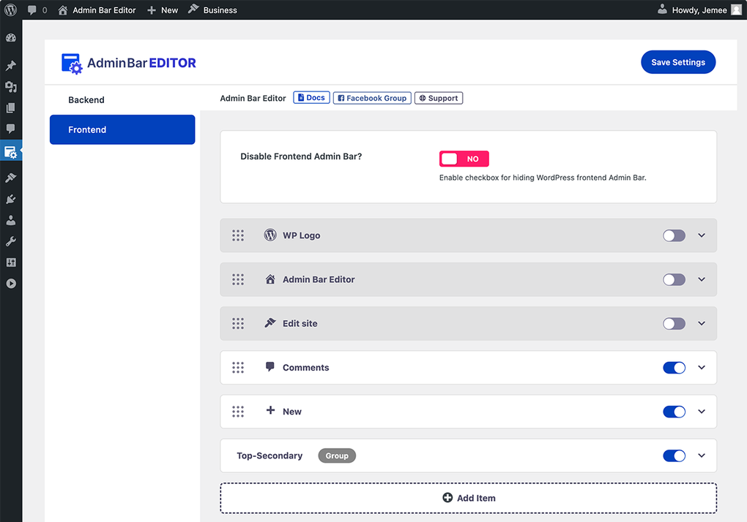Open Comments from the left sidebar icon
This screenshot has height=522, width=747.
[11, 129]
